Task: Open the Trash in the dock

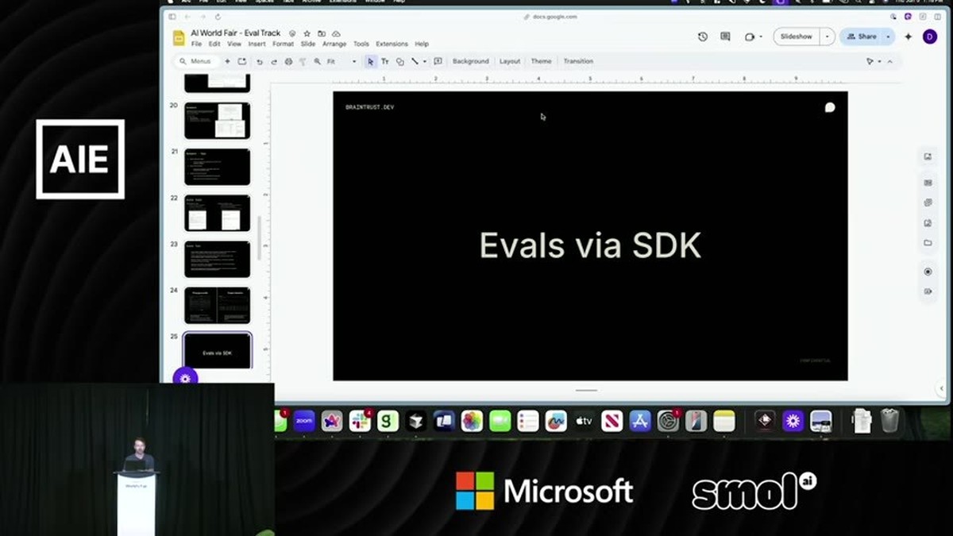Action: (890, 420)
